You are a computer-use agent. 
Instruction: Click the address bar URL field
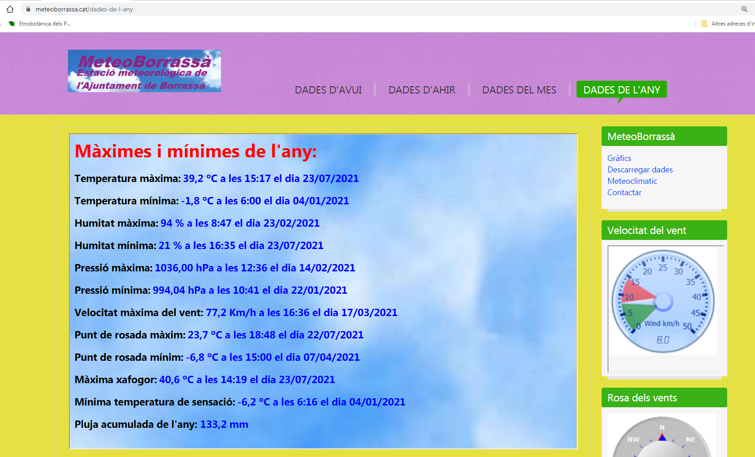[x=383, y=9]
